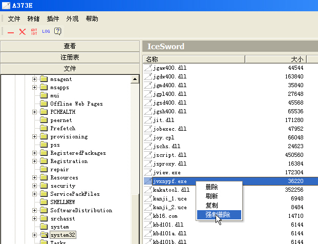Image resolution: width=318 pixels, height=244 pixels.
Task: Click the file icon beside jvxnypf.exe
Action: pyautogui.click(x=148, y=181)
